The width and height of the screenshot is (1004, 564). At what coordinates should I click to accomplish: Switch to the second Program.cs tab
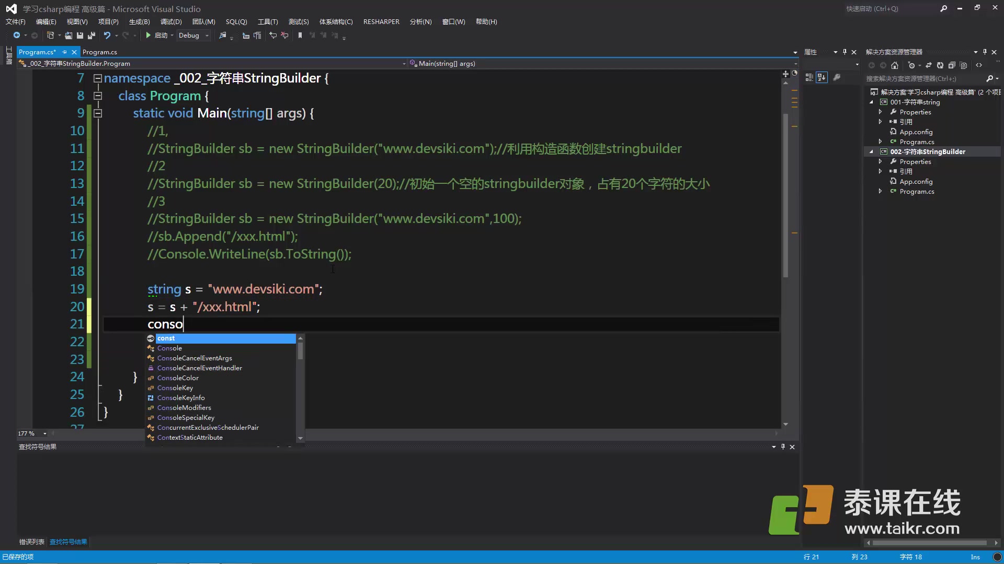click(x=99, y=52)
